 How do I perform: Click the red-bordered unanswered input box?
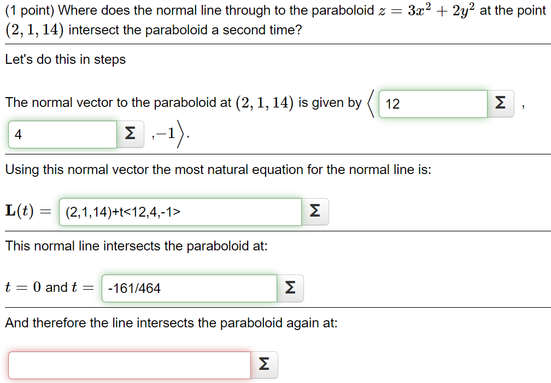click(128, 364)
